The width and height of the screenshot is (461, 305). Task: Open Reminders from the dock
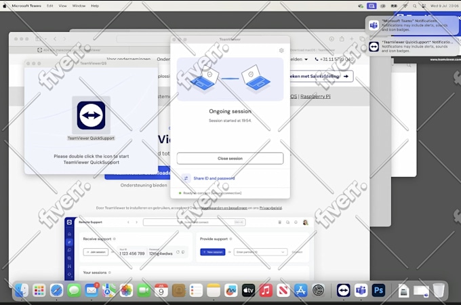(196, 291)
